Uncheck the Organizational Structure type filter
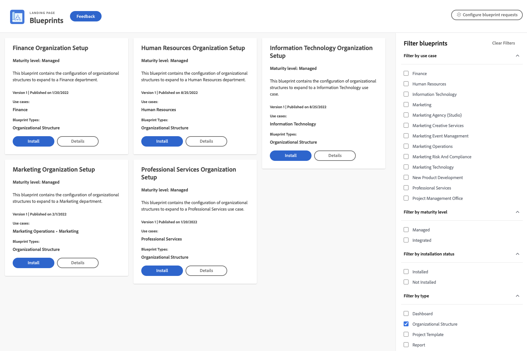The width and height of the screenshot is (527, 351). coord(406,324)
